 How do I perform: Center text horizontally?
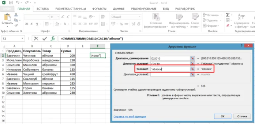tap(80, 24)
